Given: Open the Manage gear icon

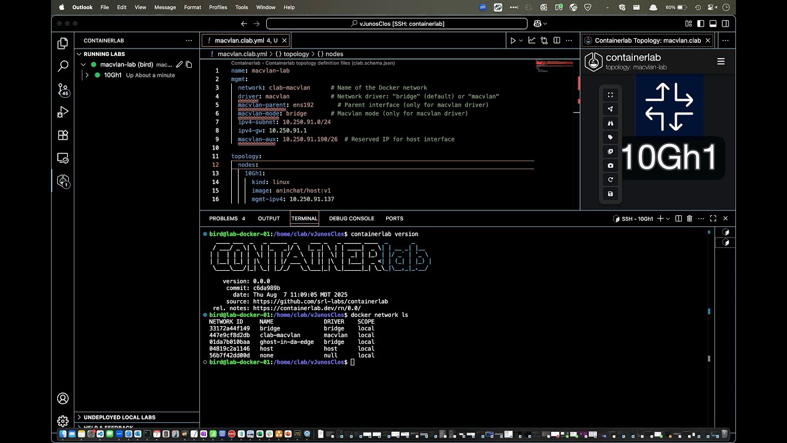Looking at the screenshot, I should [x=63, y=421].
